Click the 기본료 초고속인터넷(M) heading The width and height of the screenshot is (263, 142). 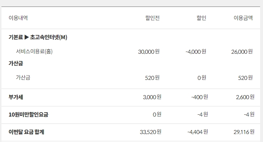point(38,37)
